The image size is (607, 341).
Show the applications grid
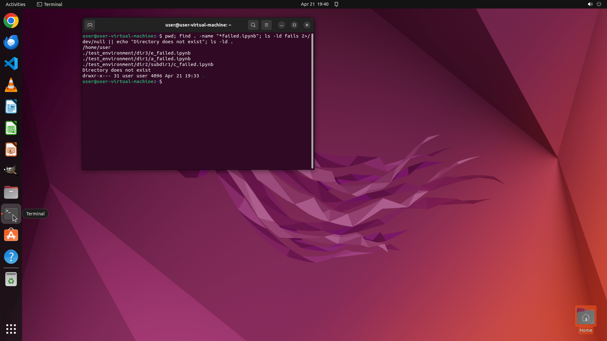(11, 329)
